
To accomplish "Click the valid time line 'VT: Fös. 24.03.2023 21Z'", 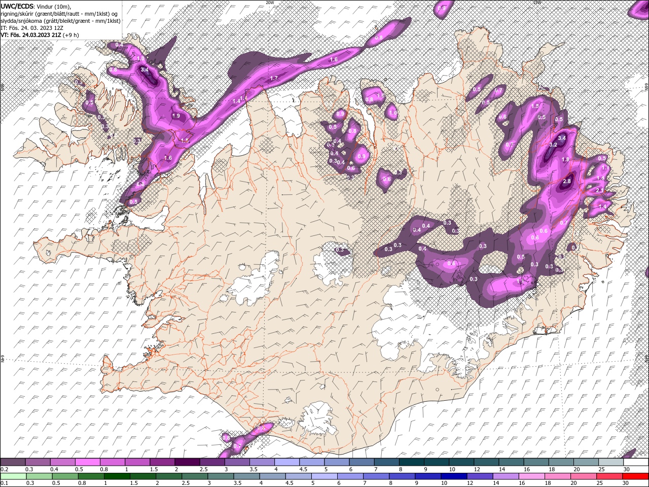I will 31,35.
